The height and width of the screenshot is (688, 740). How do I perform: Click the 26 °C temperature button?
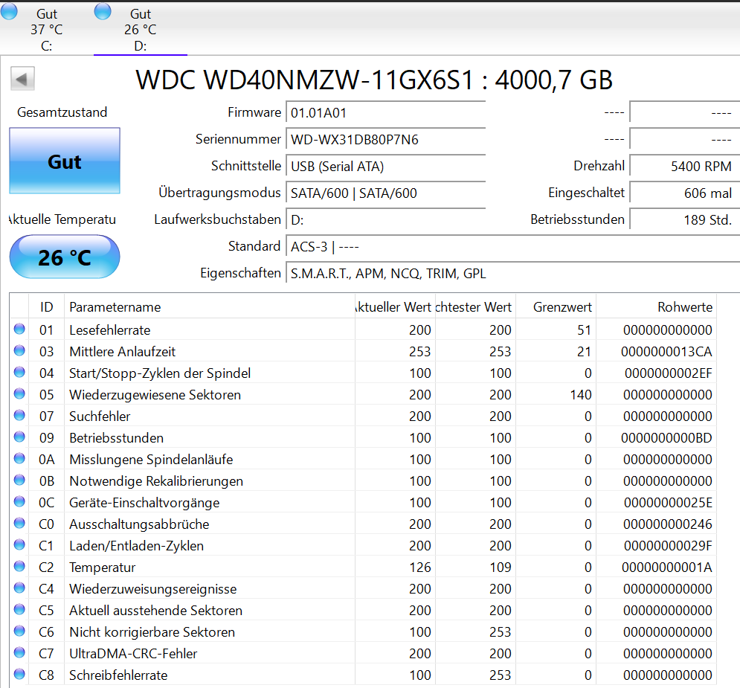65,257
